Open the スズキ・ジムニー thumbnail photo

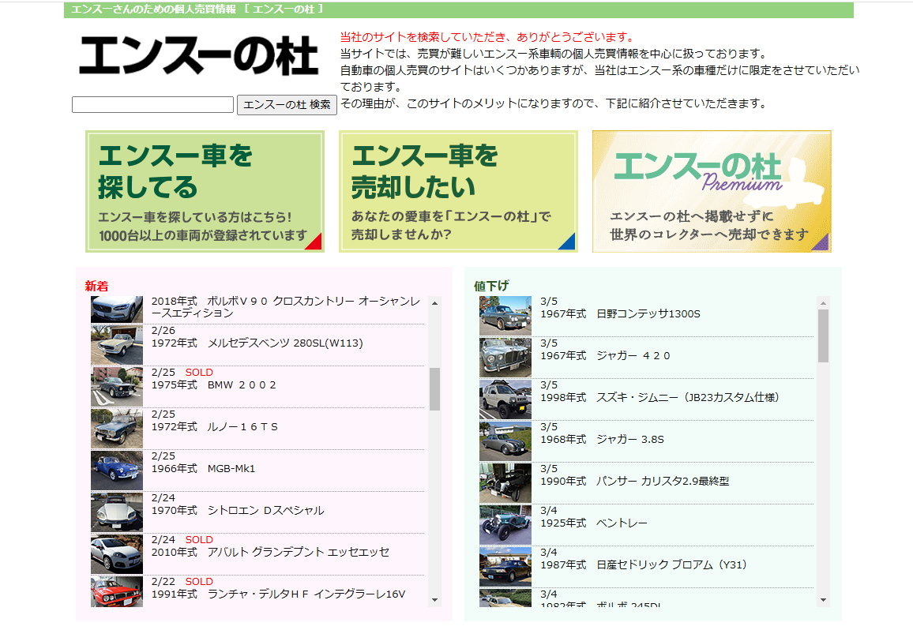pos(505,400)
